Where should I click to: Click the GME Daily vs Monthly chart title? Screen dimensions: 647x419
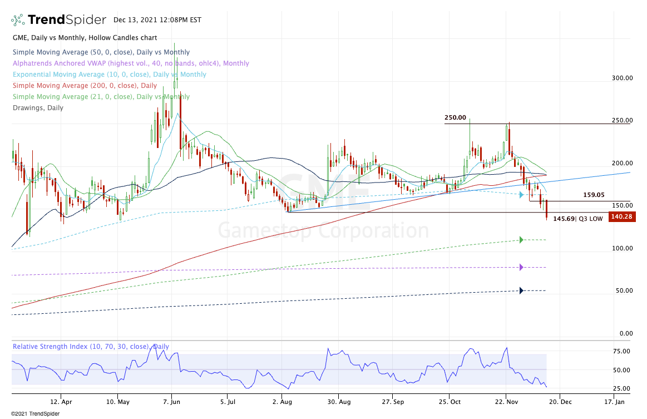pos(85,38)
